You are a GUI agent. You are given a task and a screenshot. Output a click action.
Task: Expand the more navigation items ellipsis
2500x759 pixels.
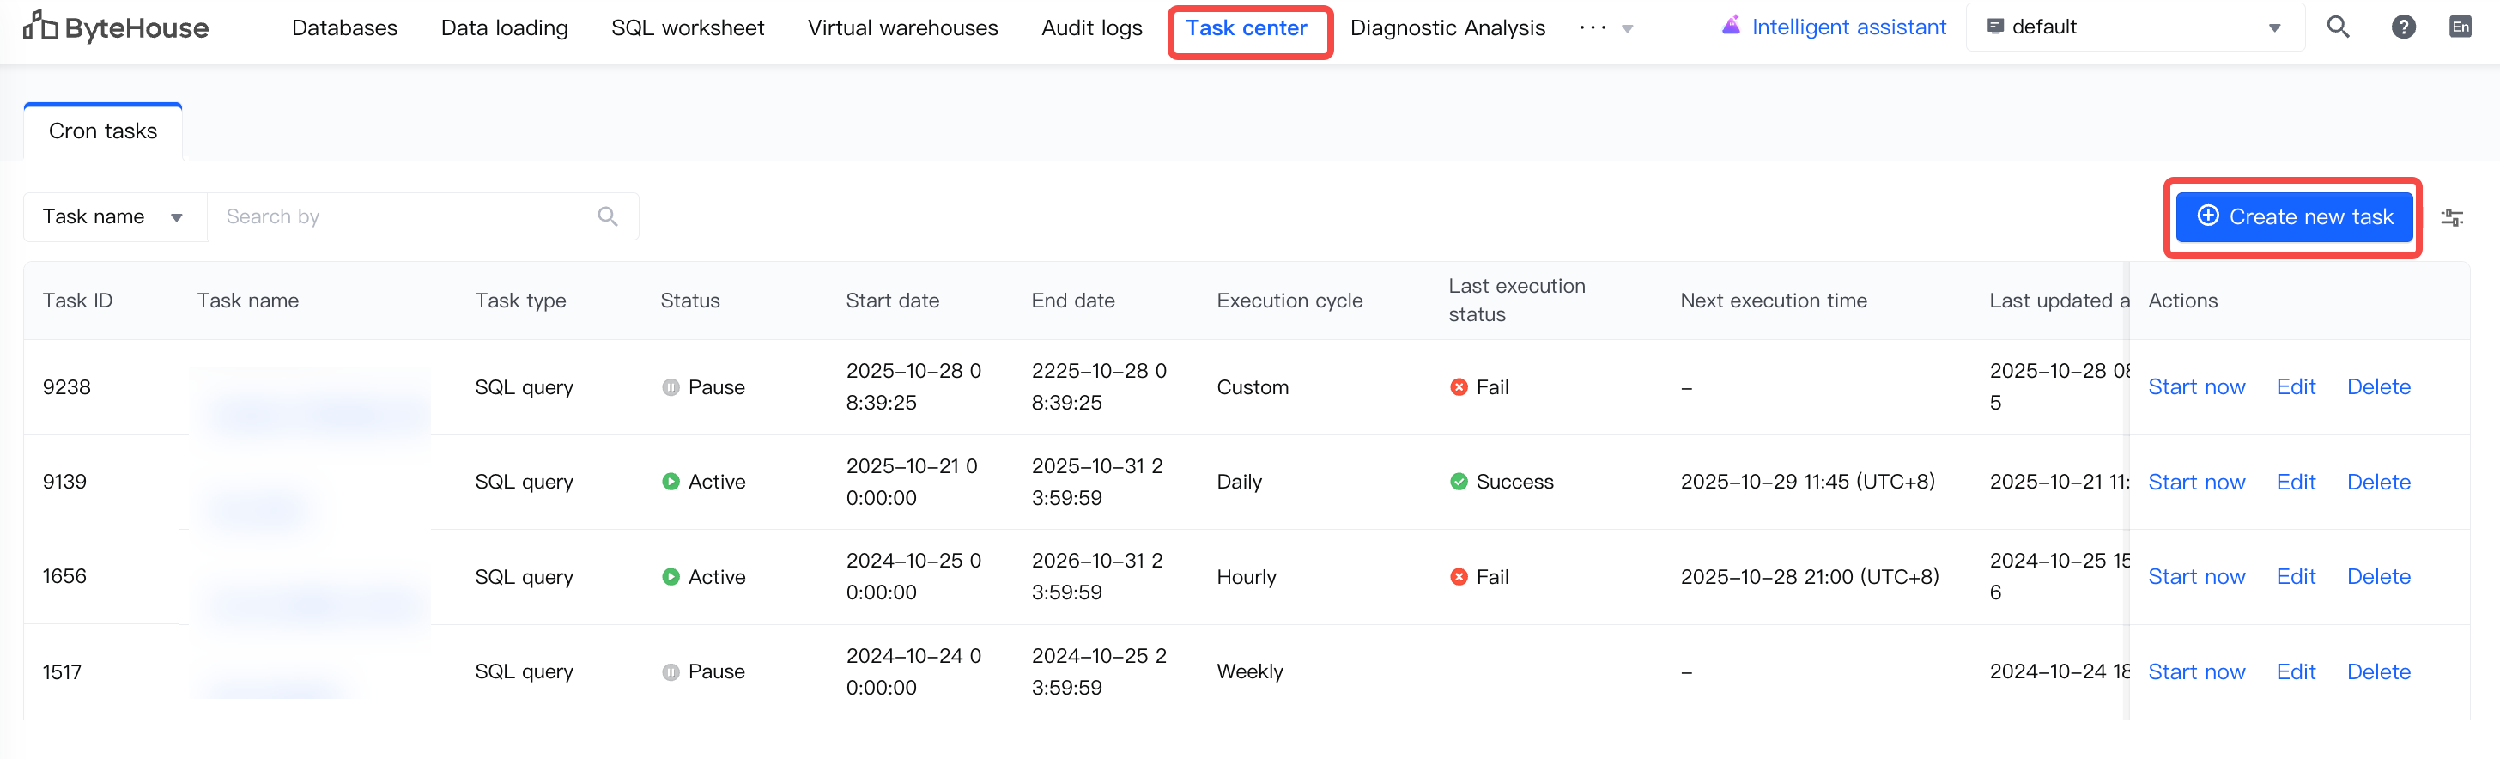point(1605,28)
